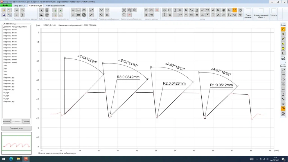Viewport: 288px width, 162px height.
Task: Switch to the Сбор данных tab
Action: (19, 5)
